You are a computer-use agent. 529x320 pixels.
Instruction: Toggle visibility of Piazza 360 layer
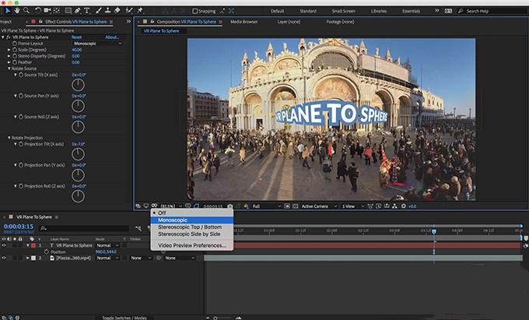tap(4, 258)
